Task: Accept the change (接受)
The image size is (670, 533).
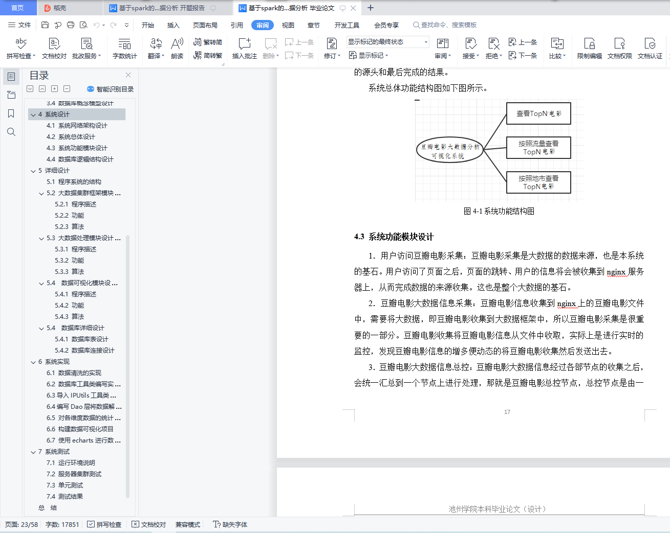Action: [x=470, y=49]
